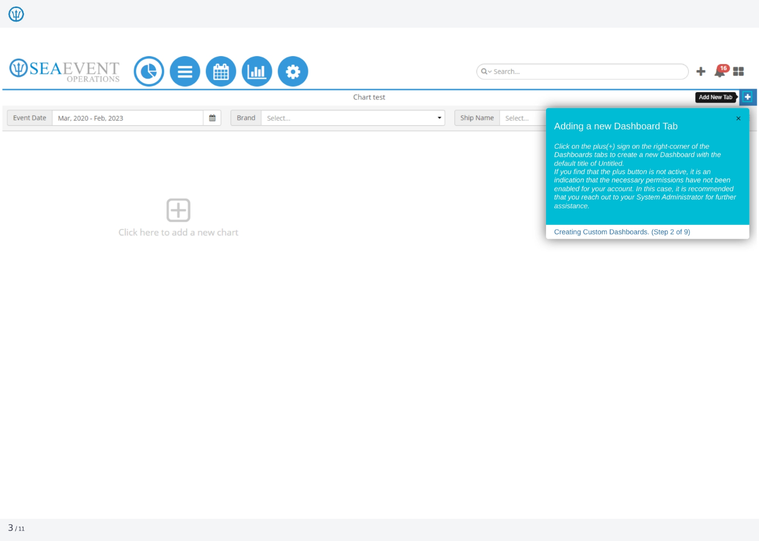Viewport: 759px width, 541px height.
Task: Open the search magnifier options dropdown
Action: pos(486,72)
